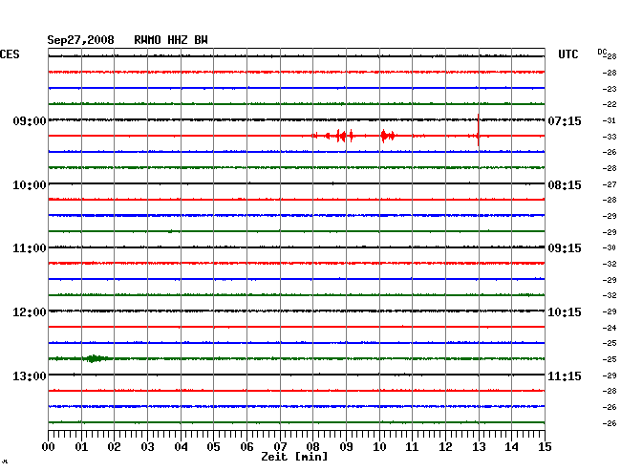
Task: Click the 12:00 local time label
Action: (x=30, y=312)
